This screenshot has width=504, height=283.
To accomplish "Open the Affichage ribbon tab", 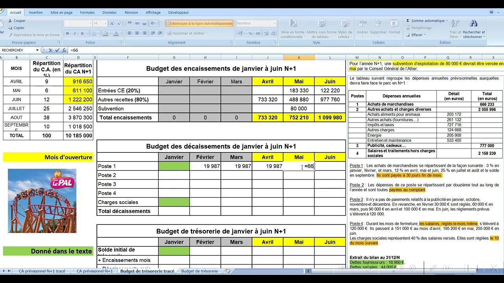I will click(x=153, y=13).
